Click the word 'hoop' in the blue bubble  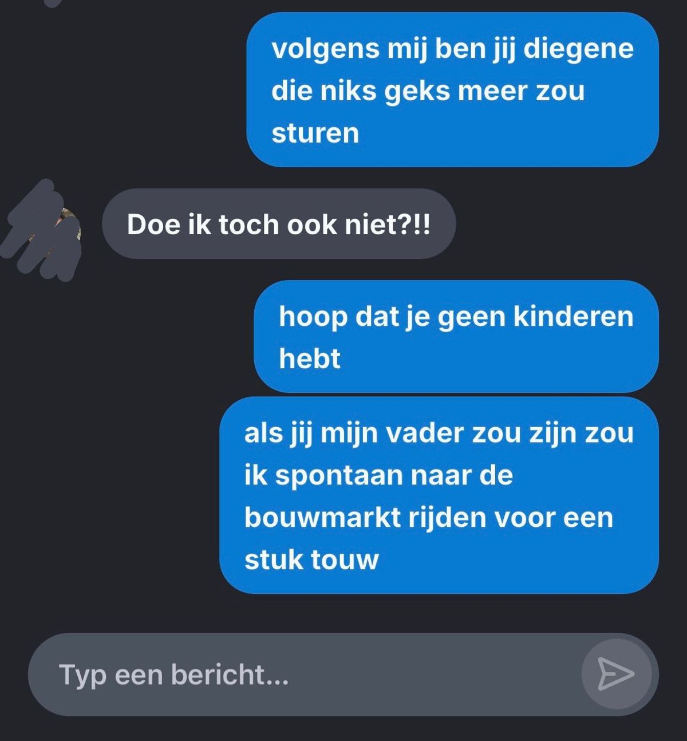point(313,318)
